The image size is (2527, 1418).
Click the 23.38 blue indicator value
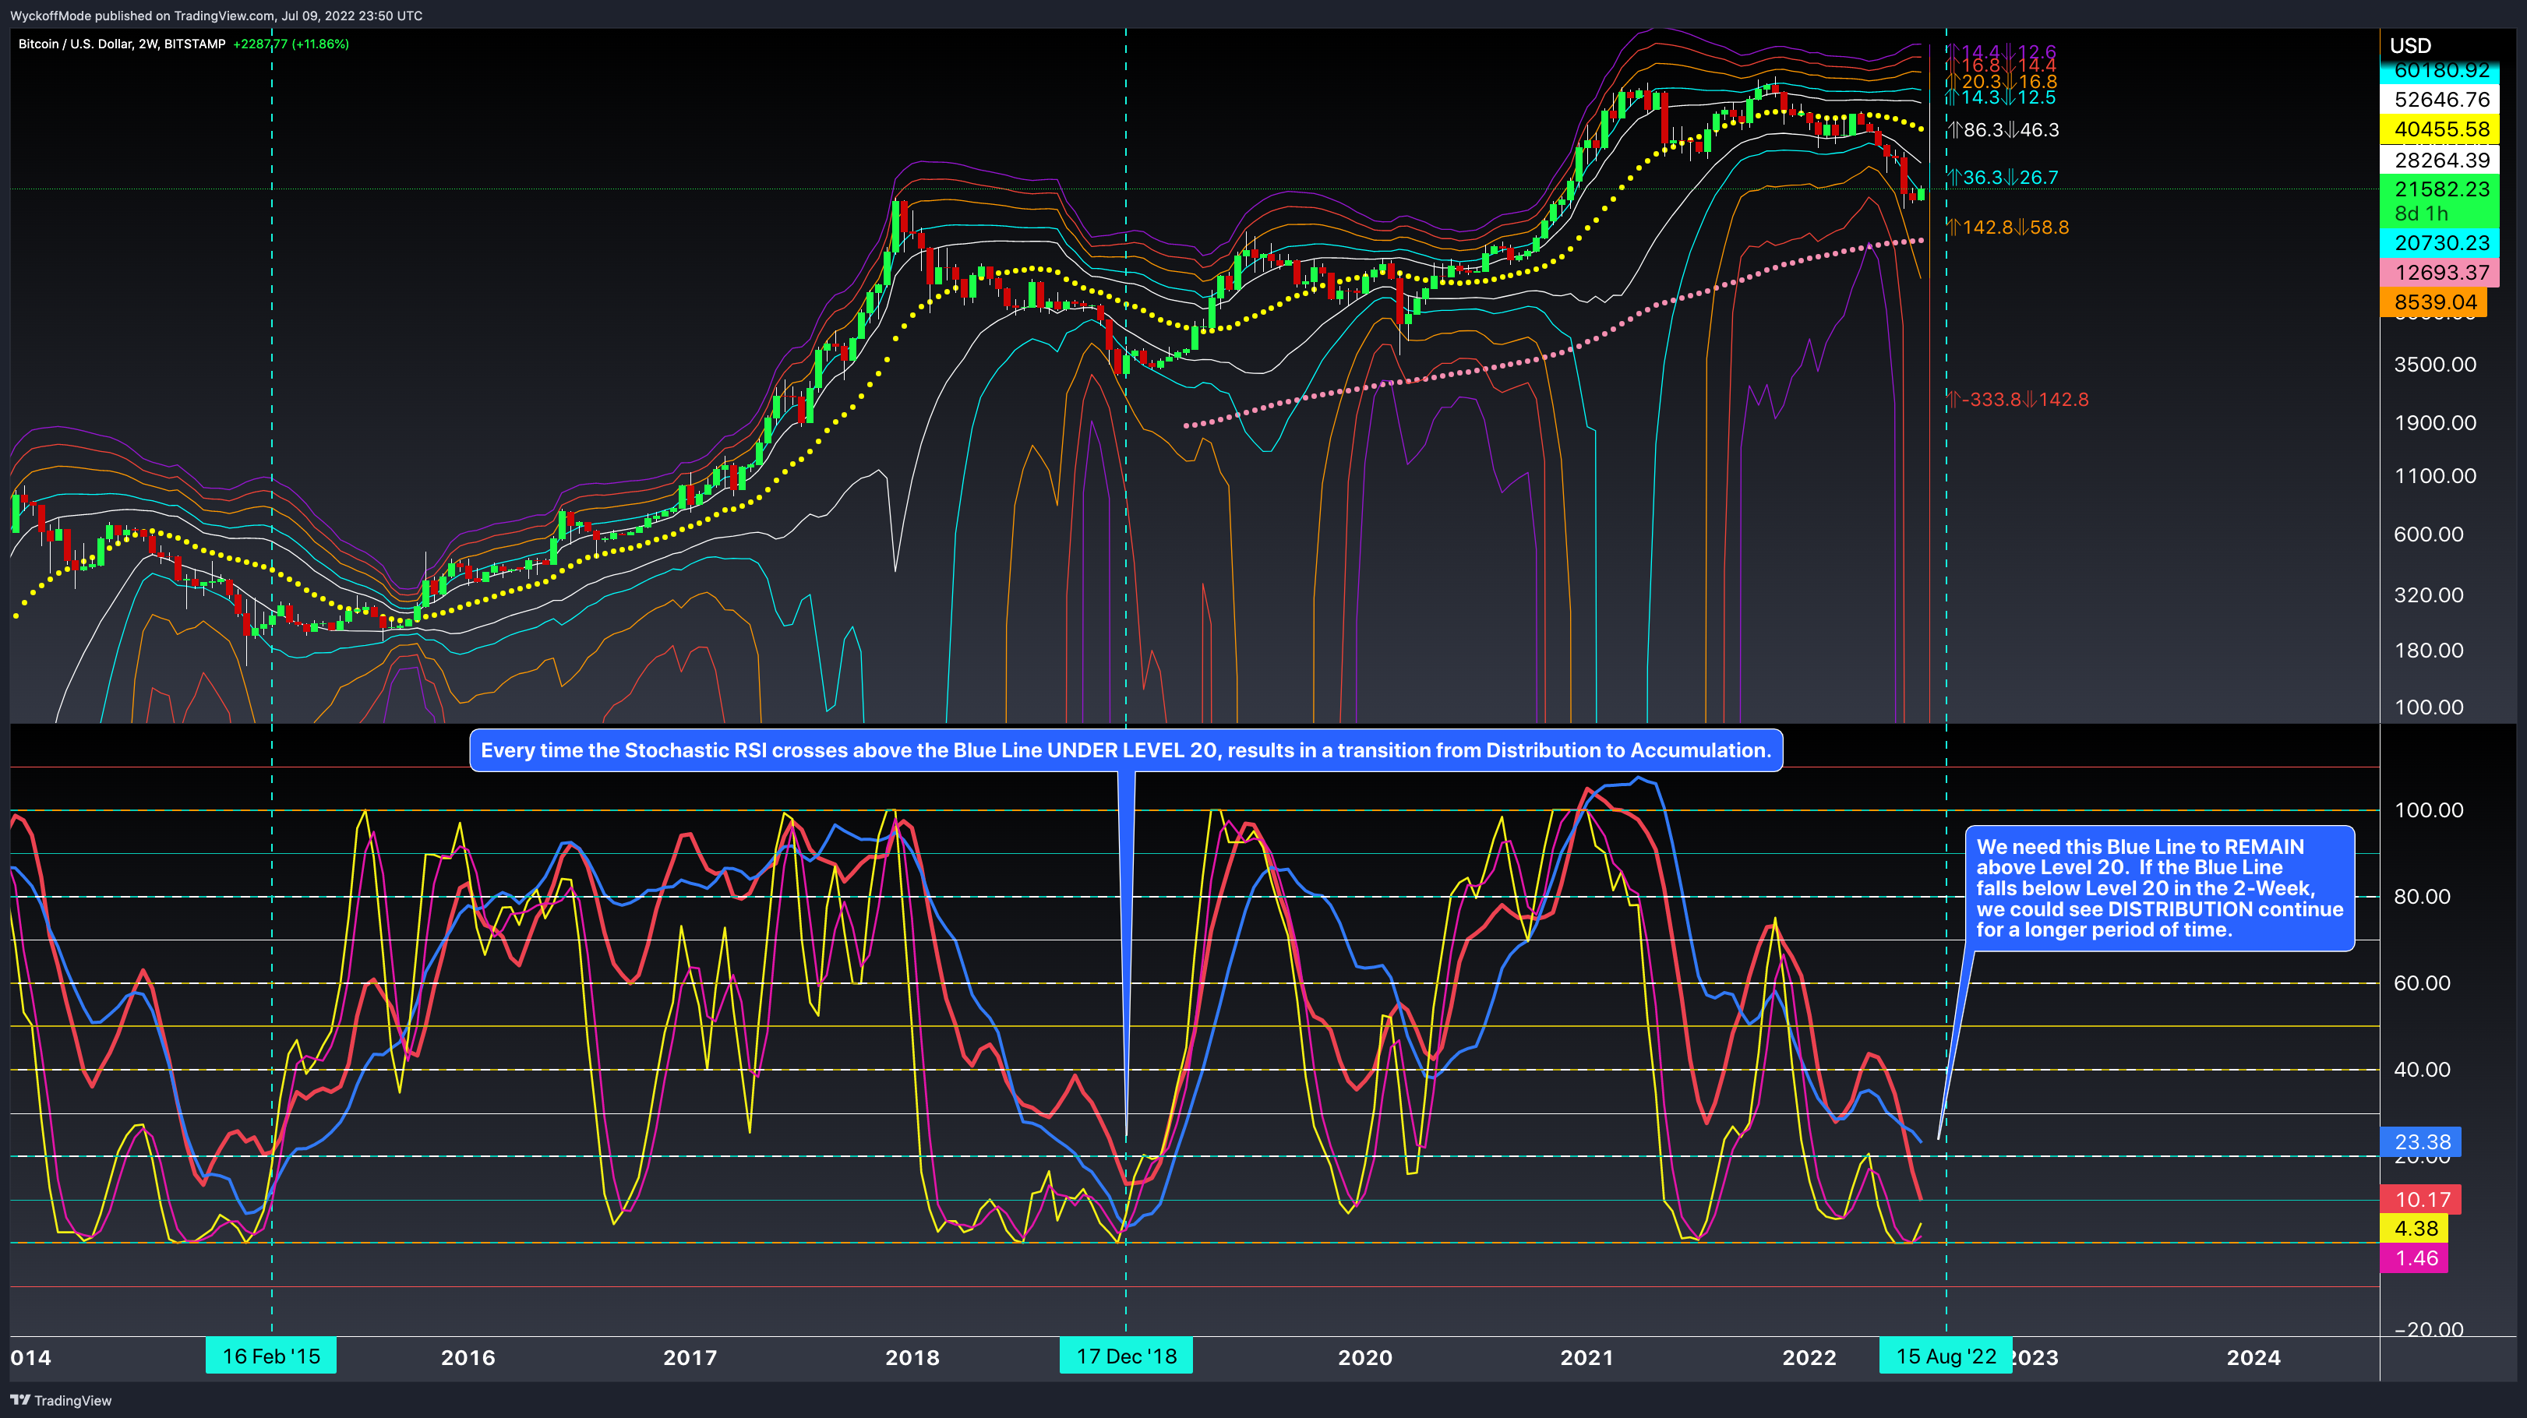tap(2421, 1141)
